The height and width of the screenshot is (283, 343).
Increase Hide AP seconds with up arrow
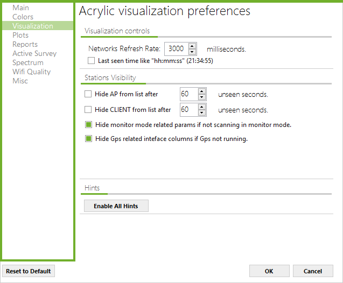click(202, 91)
